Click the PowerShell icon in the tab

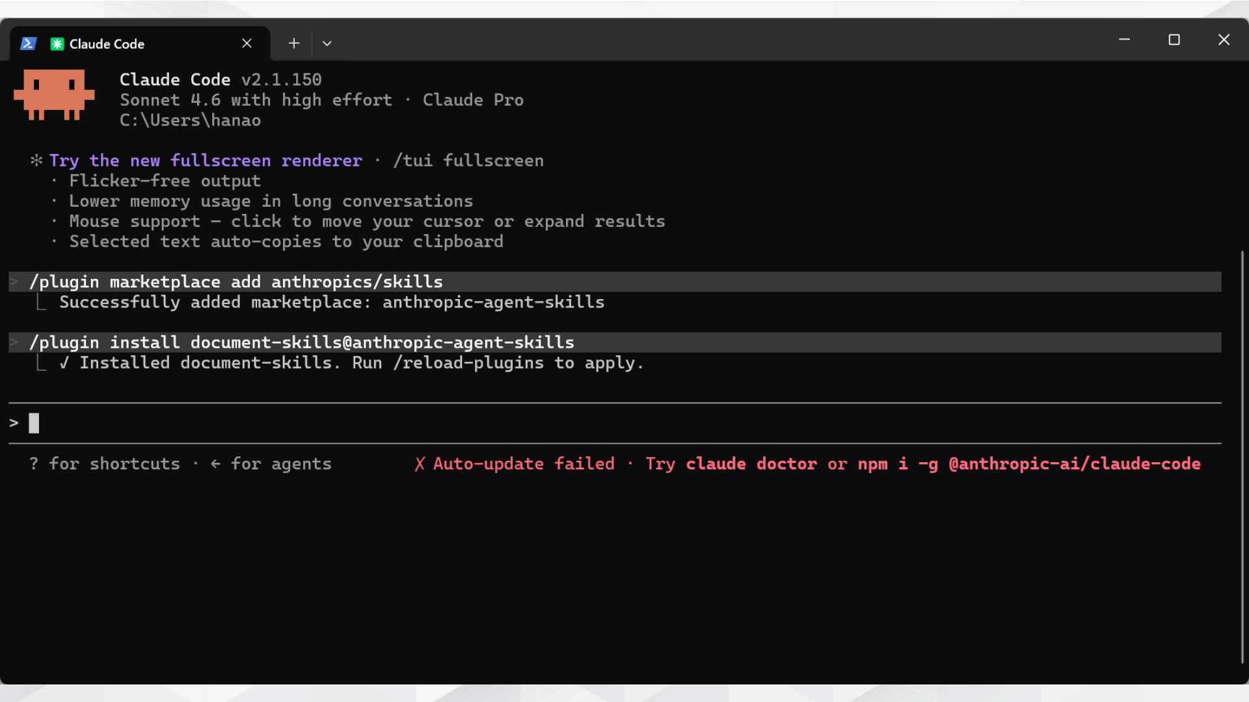(x=28, y=44)
